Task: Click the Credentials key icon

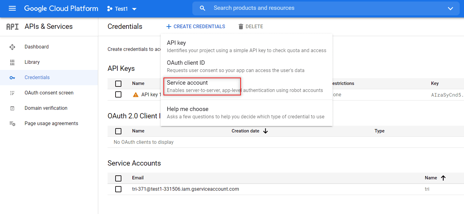Action: 12,78
